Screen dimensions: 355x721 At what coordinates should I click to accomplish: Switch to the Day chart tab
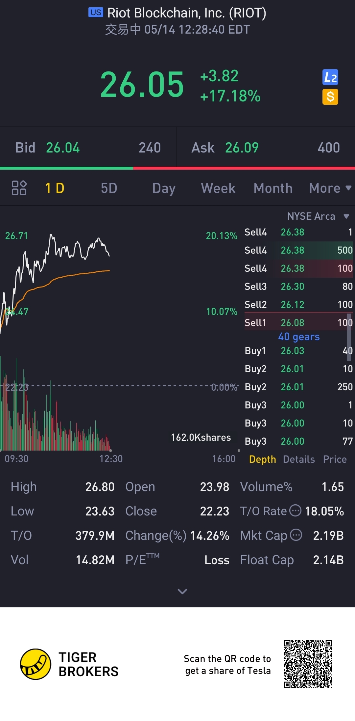(164, 188)
